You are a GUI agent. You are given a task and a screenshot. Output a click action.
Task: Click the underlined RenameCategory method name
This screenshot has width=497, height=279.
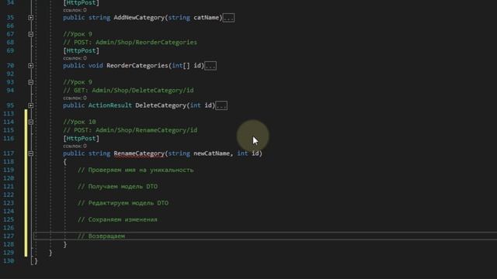pyautogui.click(x=139, y=153)
